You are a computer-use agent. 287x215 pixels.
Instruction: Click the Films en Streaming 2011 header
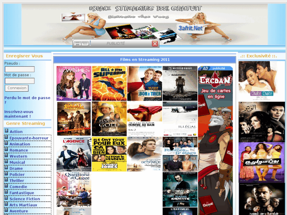point(144,60)
